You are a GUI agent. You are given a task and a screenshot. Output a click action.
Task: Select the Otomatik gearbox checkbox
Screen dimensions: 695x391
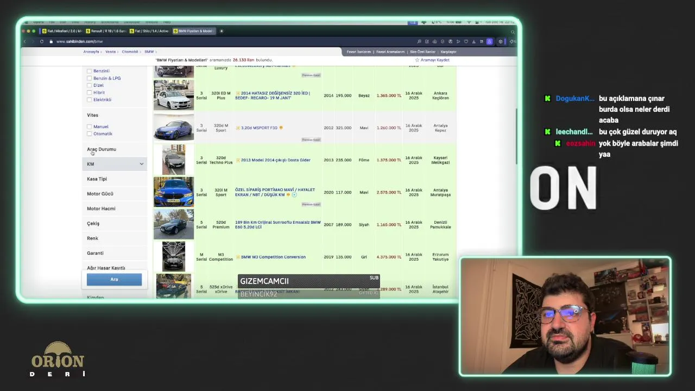[x=90, y=134]
